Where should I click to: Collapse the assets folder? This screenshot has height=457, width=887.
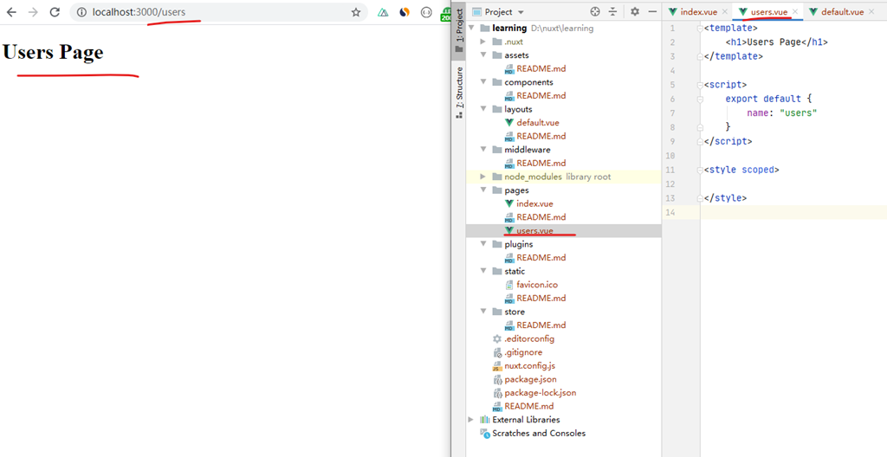[483, 55]
